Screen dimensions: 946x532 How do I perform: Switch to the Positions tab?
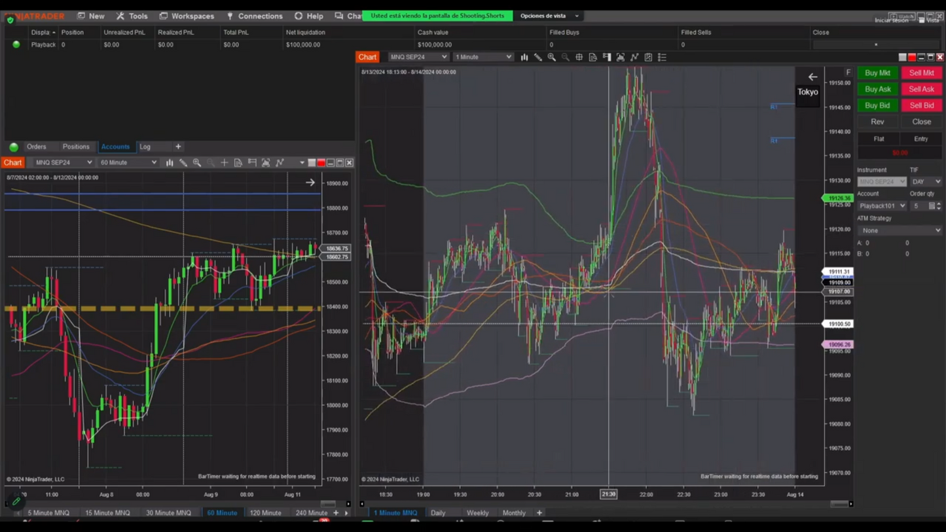[x=76, y=147]
